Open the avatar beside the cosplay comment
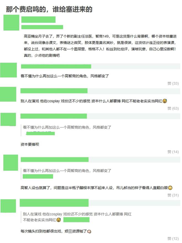 (8, 94)
